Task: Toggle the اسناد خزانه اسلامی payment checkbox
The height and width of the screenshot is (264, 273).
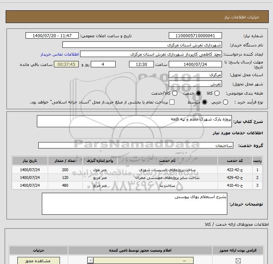Action: (x=172, y=102)
